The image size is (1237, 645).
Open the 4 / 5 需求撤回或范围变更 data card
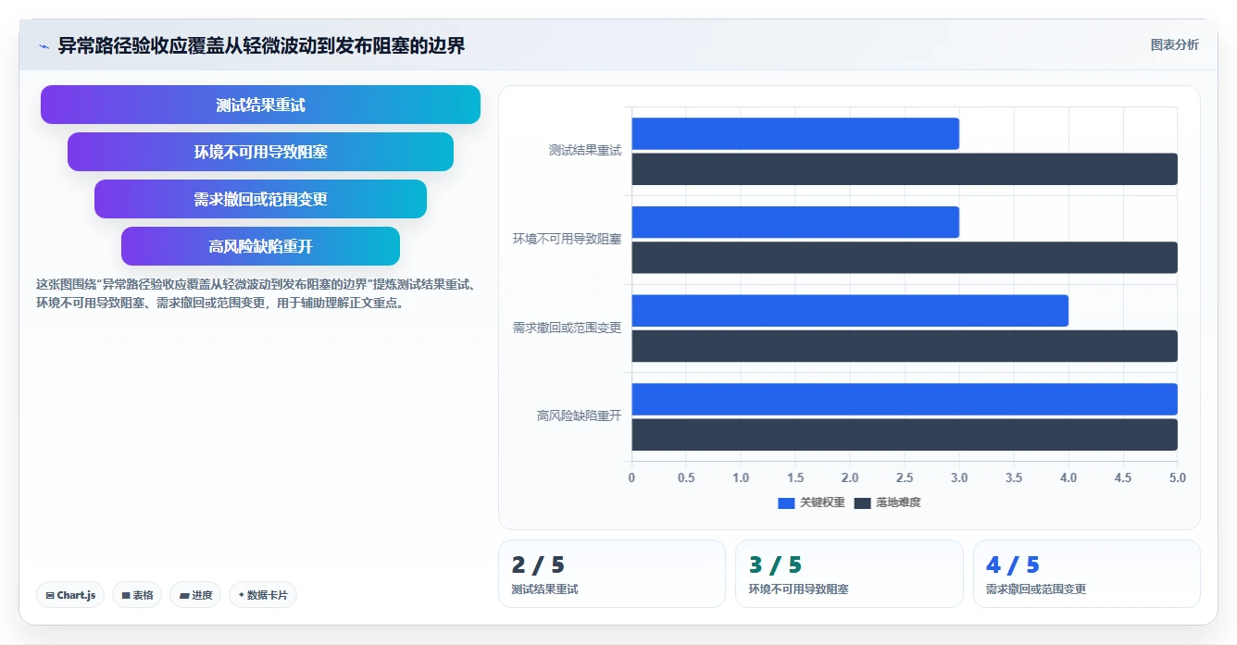(1087, 574)
